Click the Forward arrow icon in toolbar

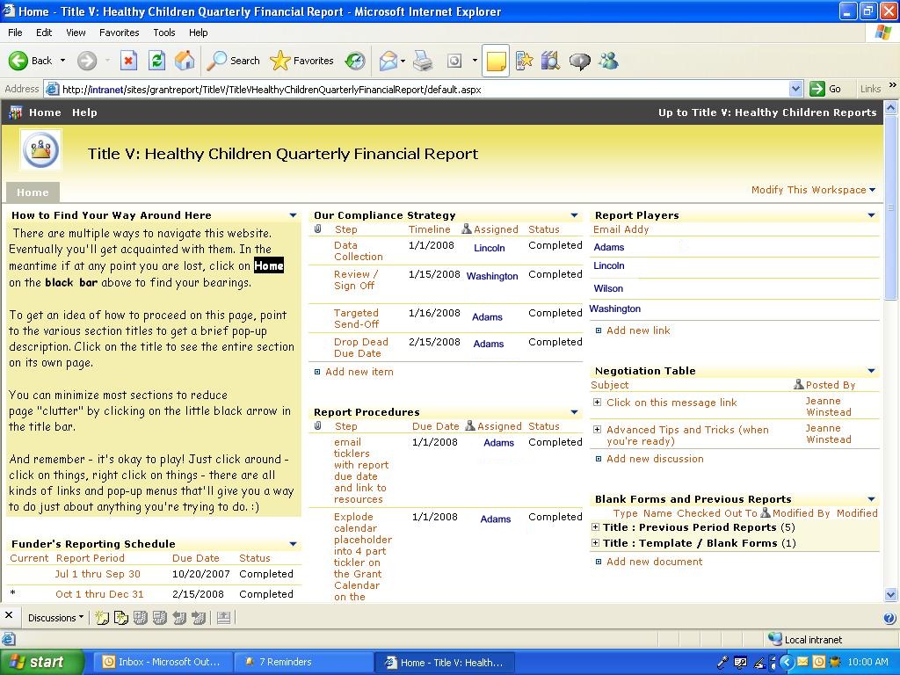tap(87, 61)
